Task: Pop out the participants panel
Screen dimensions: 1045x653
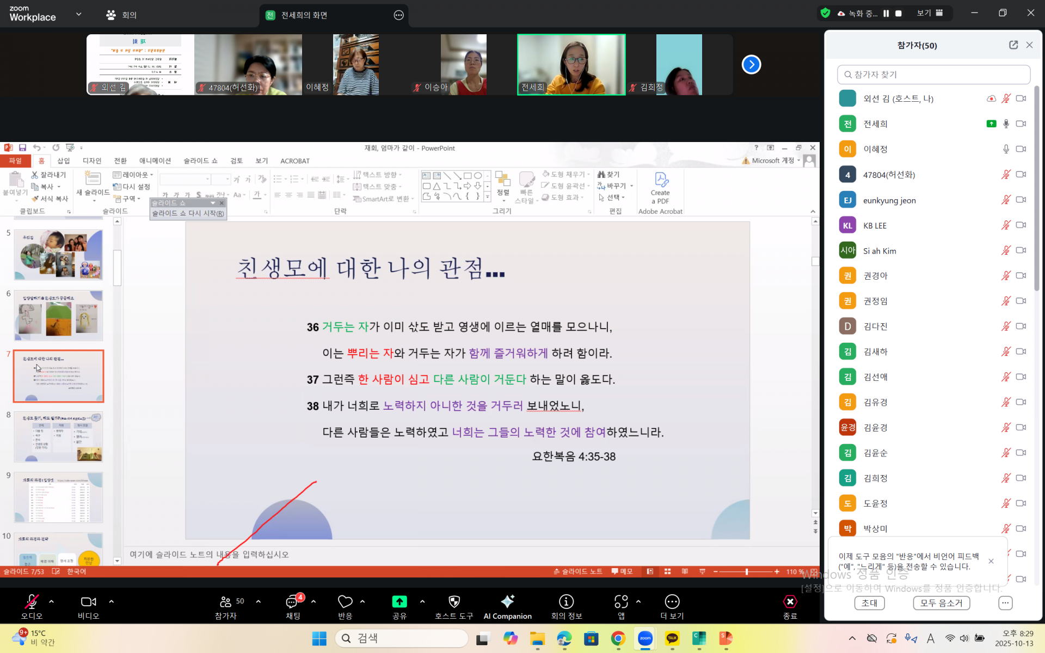Action: [x=1013, y=45]
